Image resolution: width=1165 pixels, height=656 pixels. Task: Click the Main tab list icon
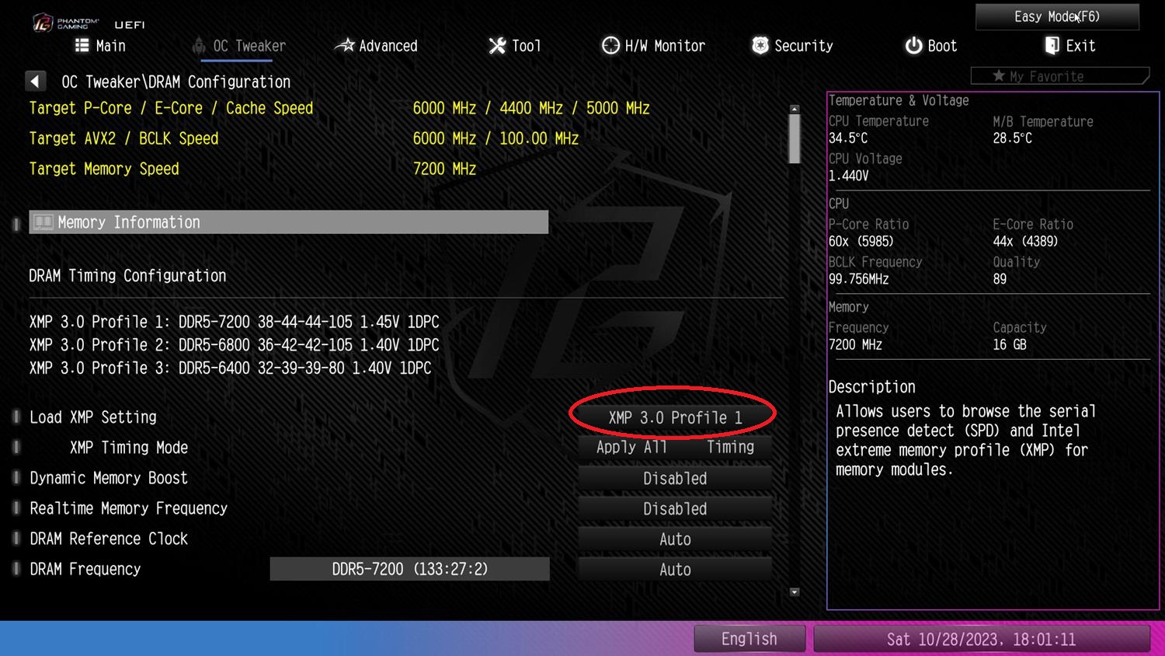pos(82,46)
